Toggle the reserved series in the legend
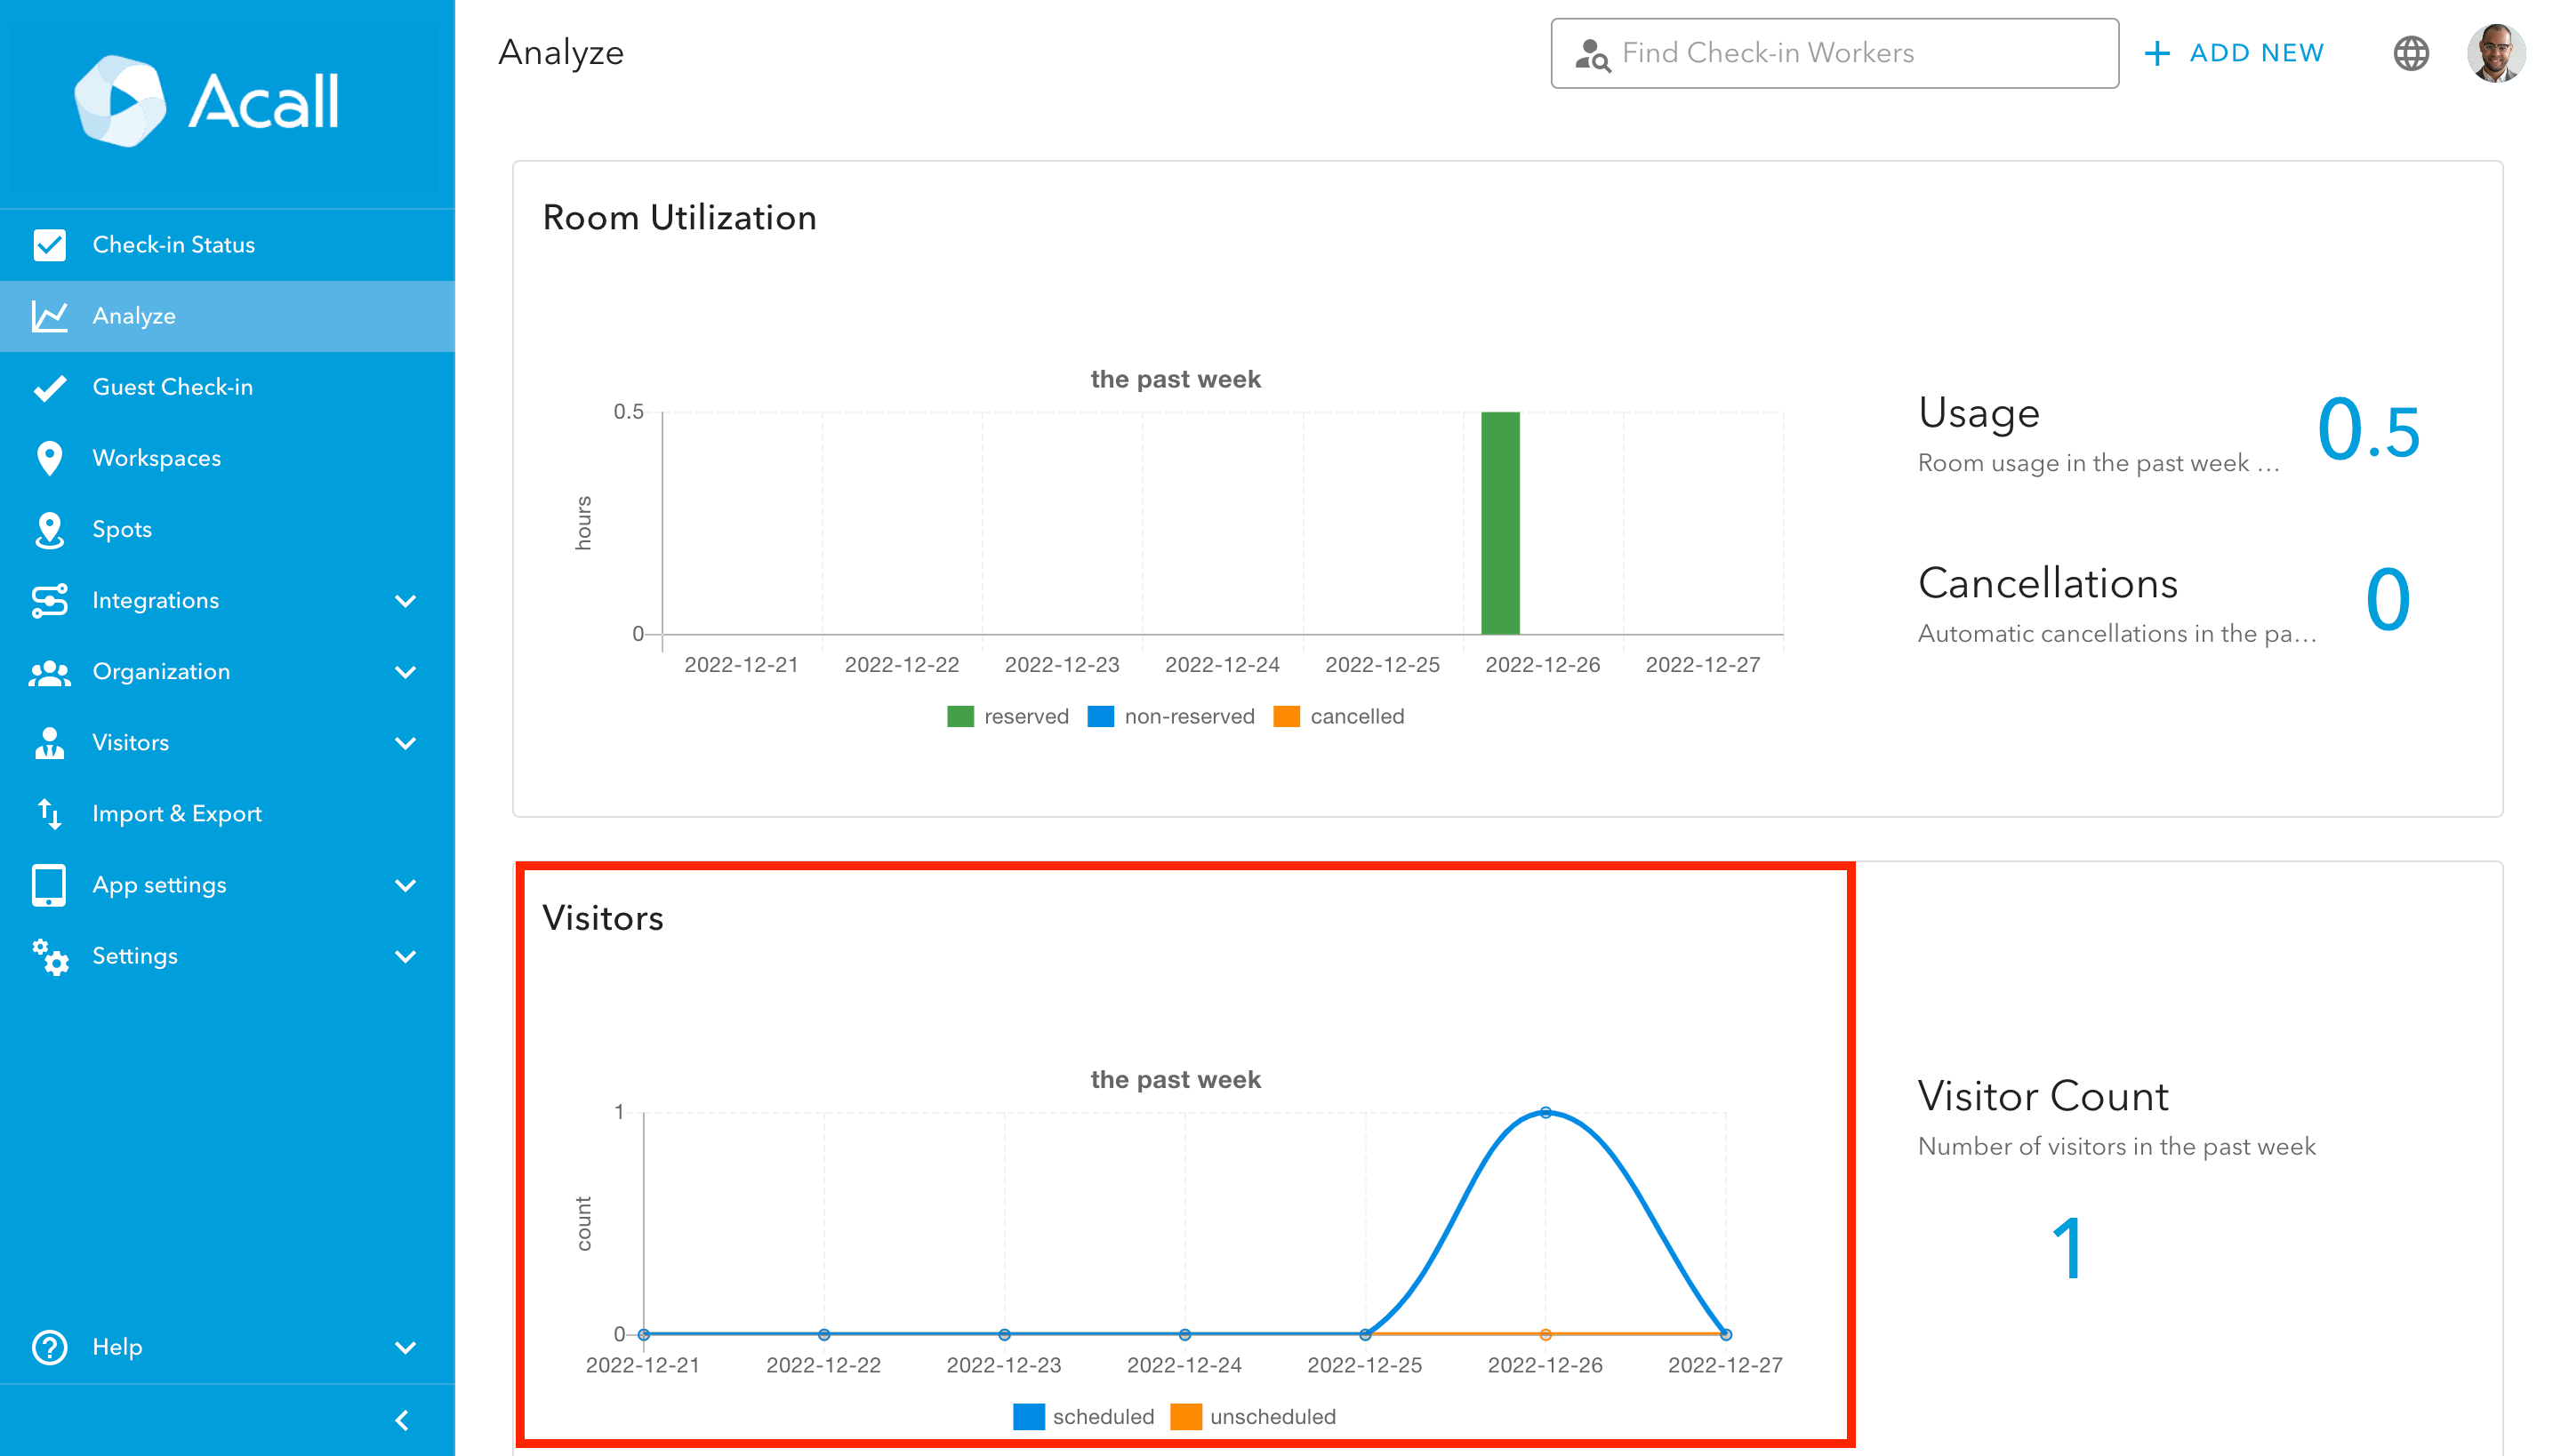This screenshot has height=1456, width=2561. click(x=1008, y=716)
